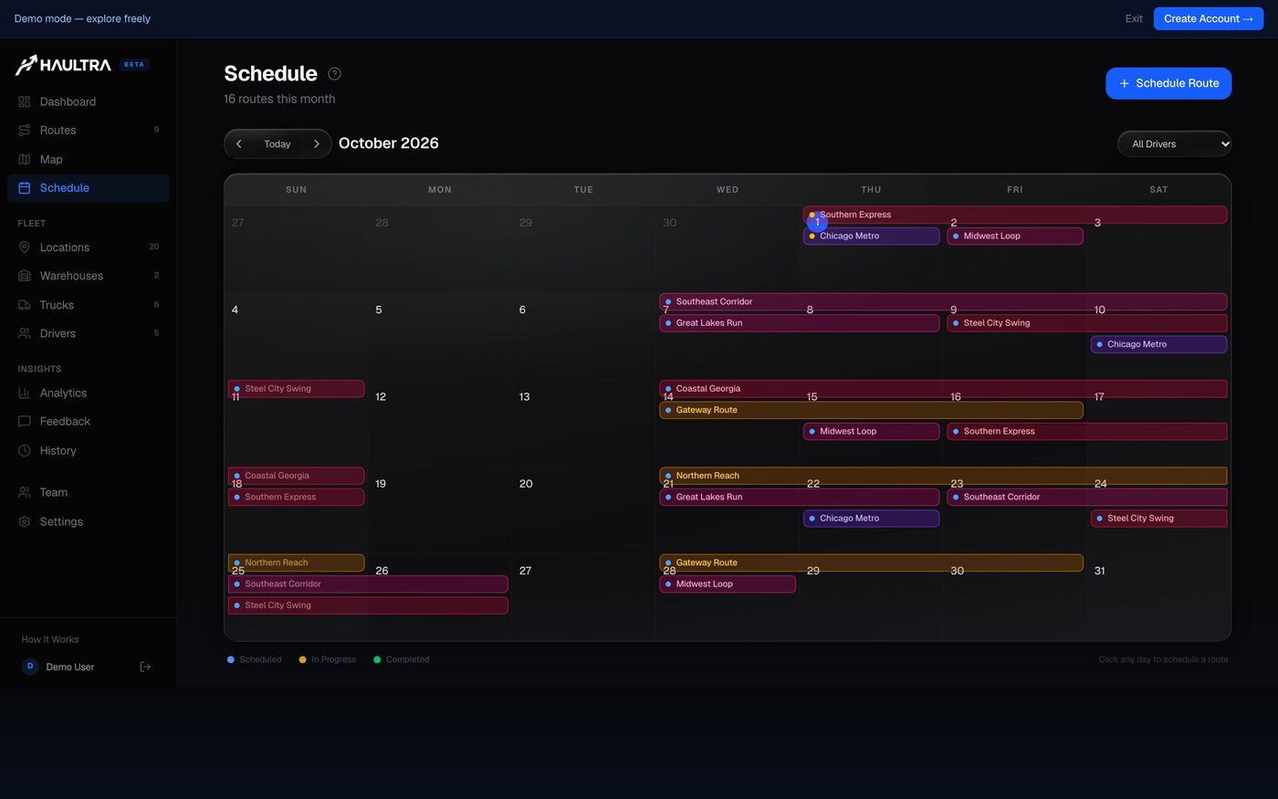The width and height of the screenshot is (1278, 799).
Task: Open the Map icon in sidebar
Action: (x=25, y=159)
